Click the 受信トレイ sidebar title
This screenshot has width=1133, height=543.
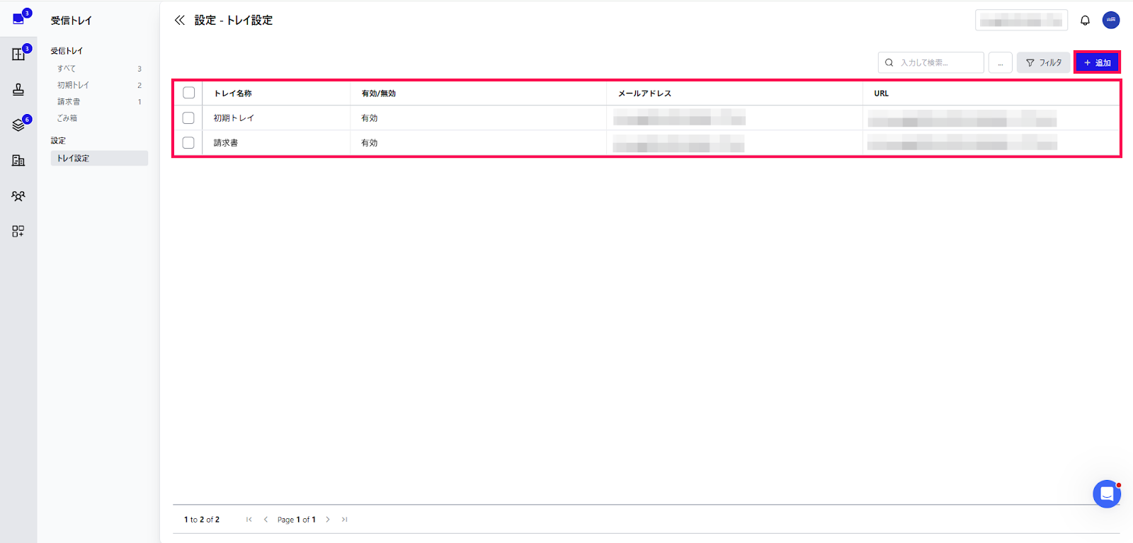(72, 21)
